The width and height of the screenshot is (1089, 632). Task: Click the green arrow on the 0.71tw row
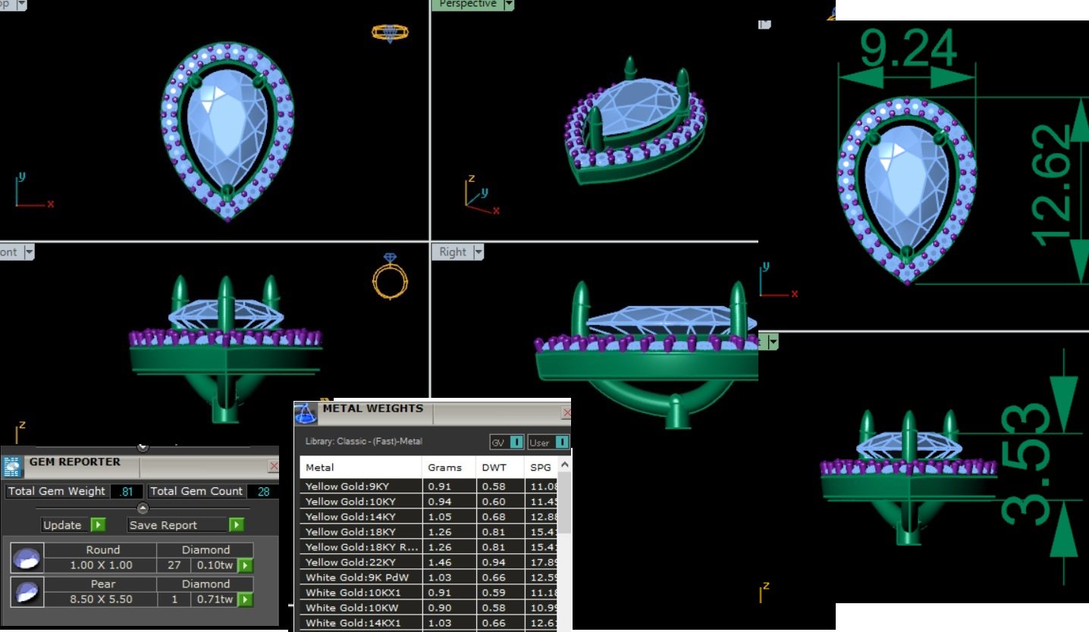pos(246,599)
